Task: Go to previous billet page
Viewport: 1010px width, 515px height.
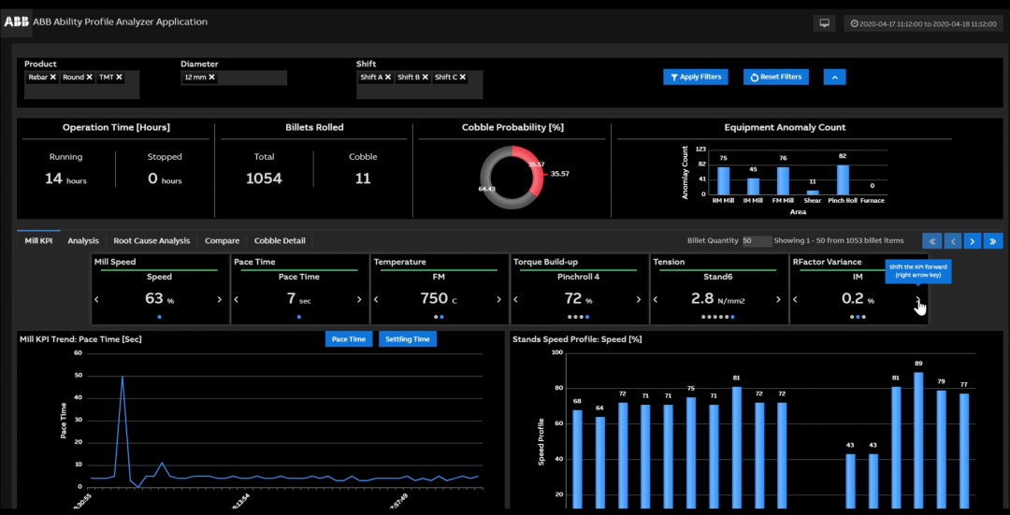Action: [953, 241]
